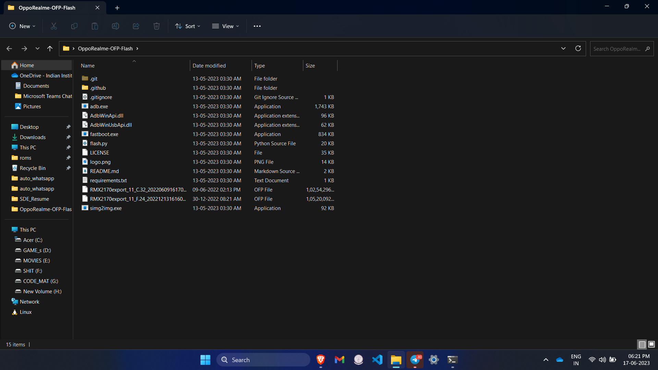Click the Cut scissors icon in toolbar
The width and height of the screenshot is (658, 370).
click(54, 26)
